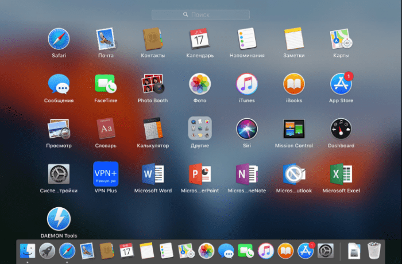Open Reminders from the Dock
The width and height of the screenshot is (402, 264).
(x=166, y=250)
